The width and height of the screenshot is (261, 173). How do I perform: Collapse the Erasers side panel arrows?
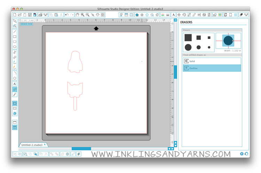(x=175, y=20)
